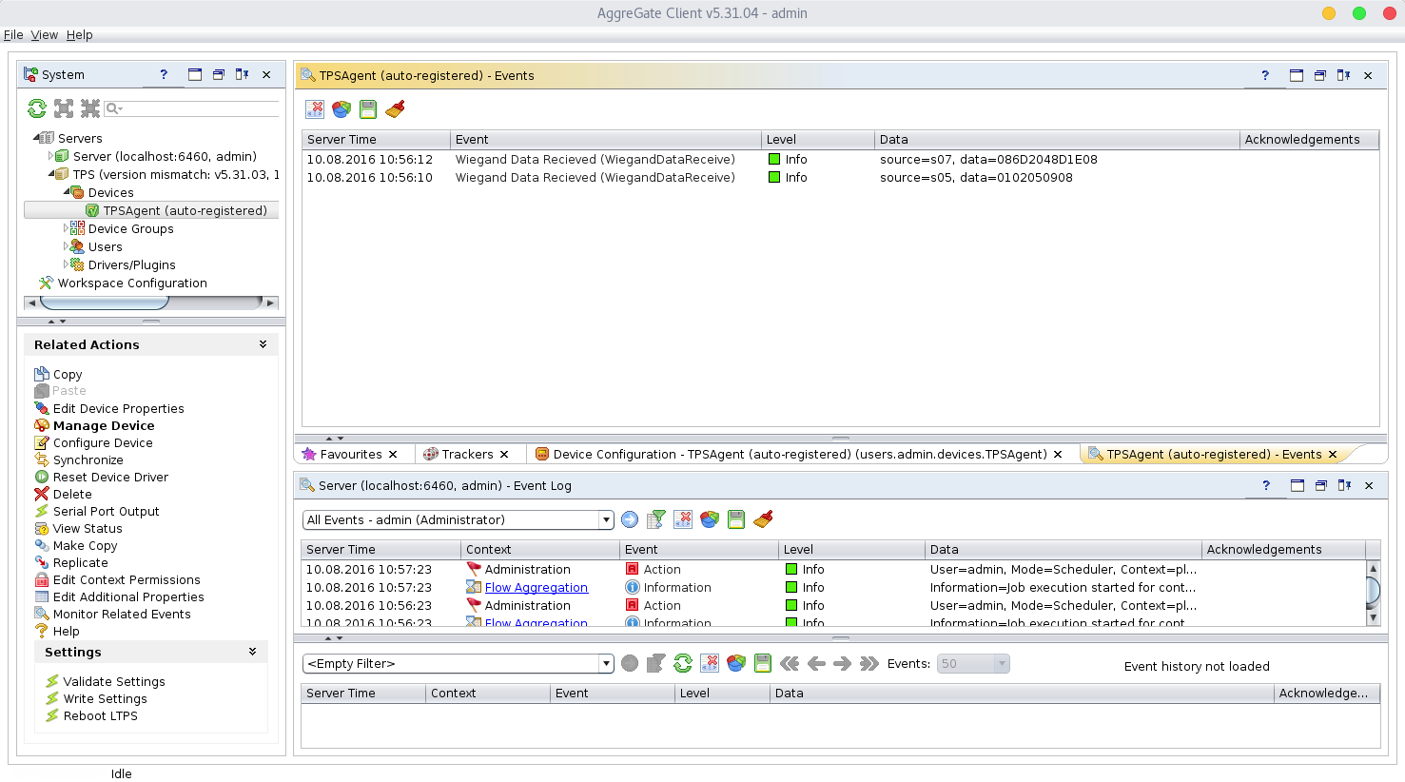Image resolution: width=1405 pixels, height=782 pixels.
Task: Click the clear events table icon in TPSAgent Events toolbar
Action: pos(315,109)
